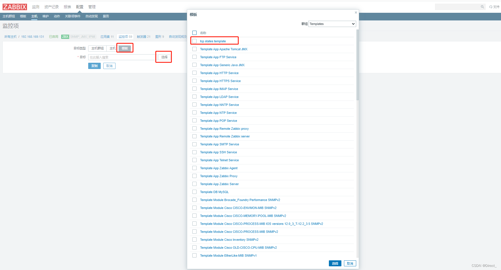Click the top-right search input box
The width and height of the screenshot is (501, 270).
[x=457, y=7]
